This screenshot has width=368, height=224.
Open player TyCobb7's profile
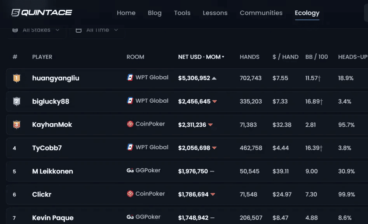47,148
